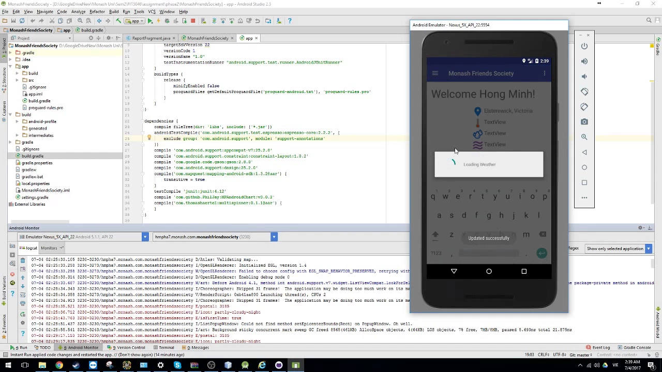Click logcat scroll up arrow icon
The width and height of the screenshot is (662, 372).
pos(23,278)
